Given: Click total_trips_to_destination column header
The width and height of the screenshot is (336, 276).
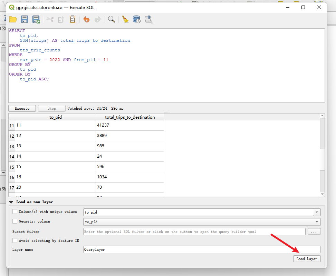Looking at the screenshot, I should (129, 117).
